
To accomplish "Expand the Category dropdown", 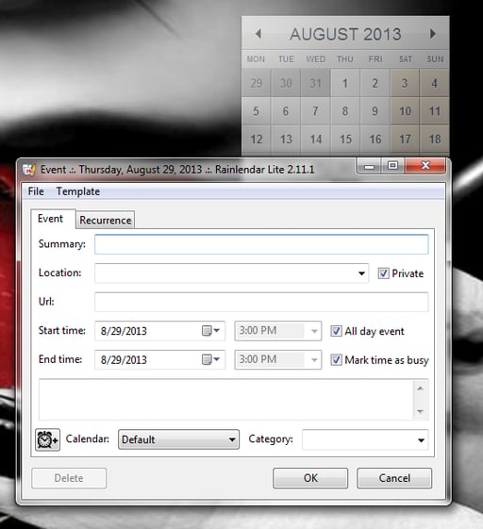I will click(365, 440).
